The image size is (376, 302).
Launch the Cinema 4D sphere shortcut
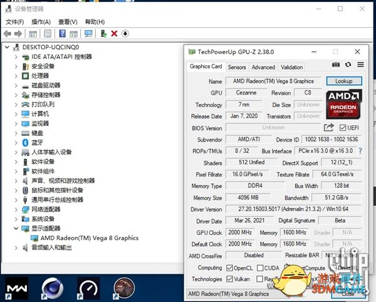click(53, 288)
